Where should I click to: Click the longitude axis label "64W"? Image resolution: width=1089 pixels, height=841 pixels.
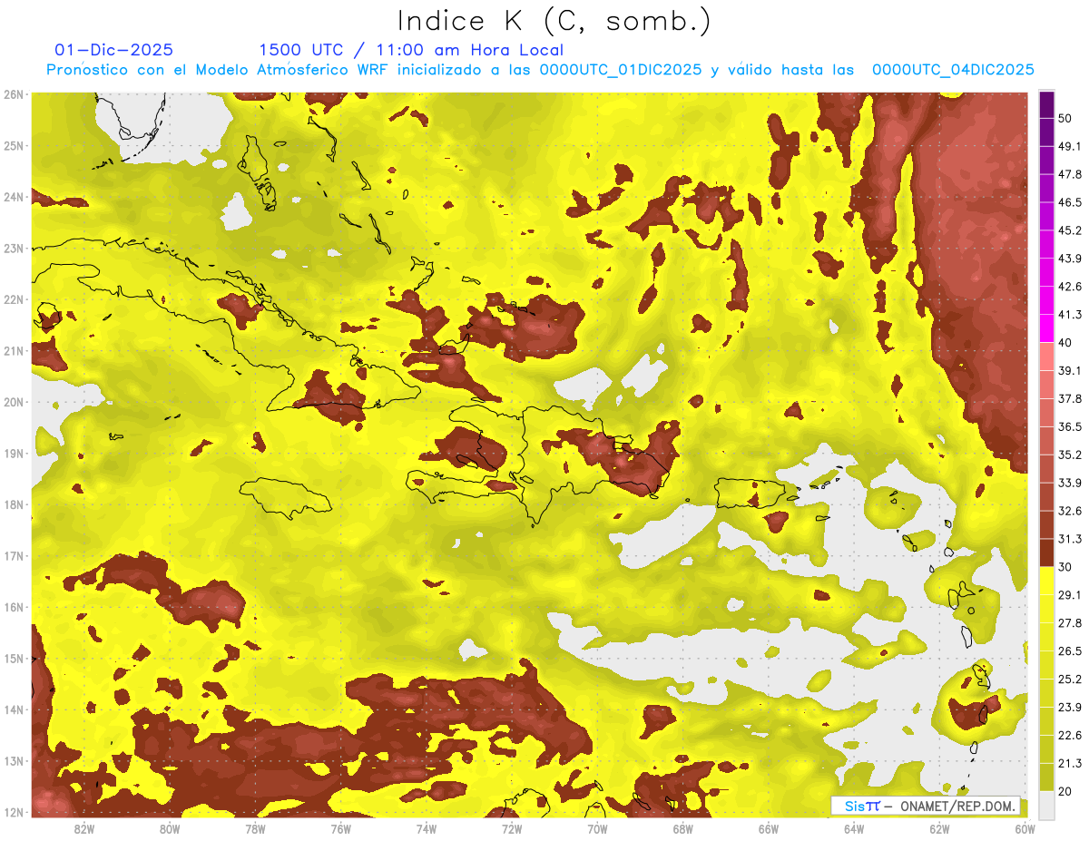[x=854, y=828]
